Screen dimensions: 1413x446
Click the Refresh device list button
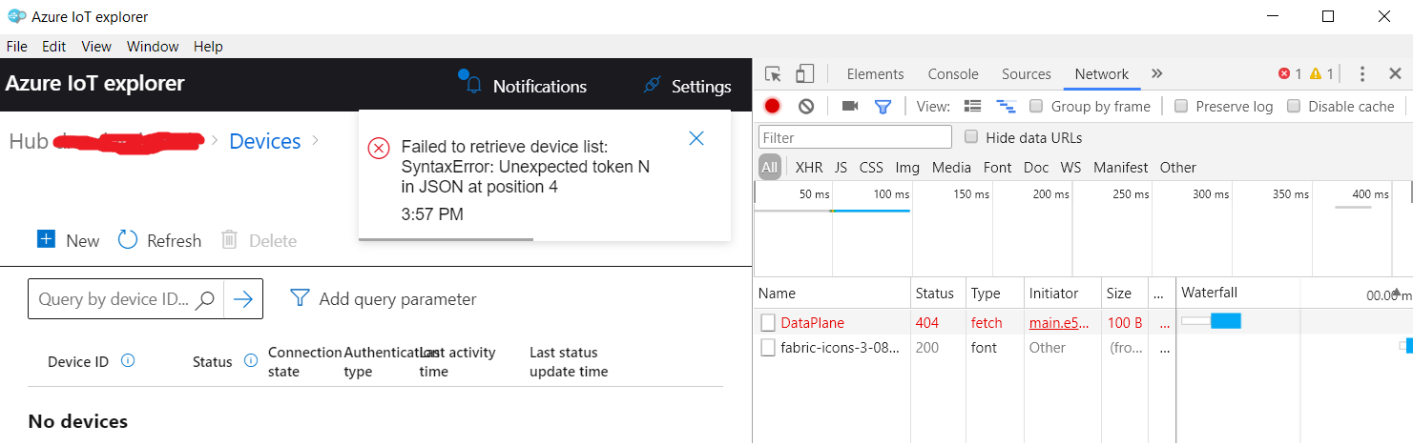(x=159, y=240)
